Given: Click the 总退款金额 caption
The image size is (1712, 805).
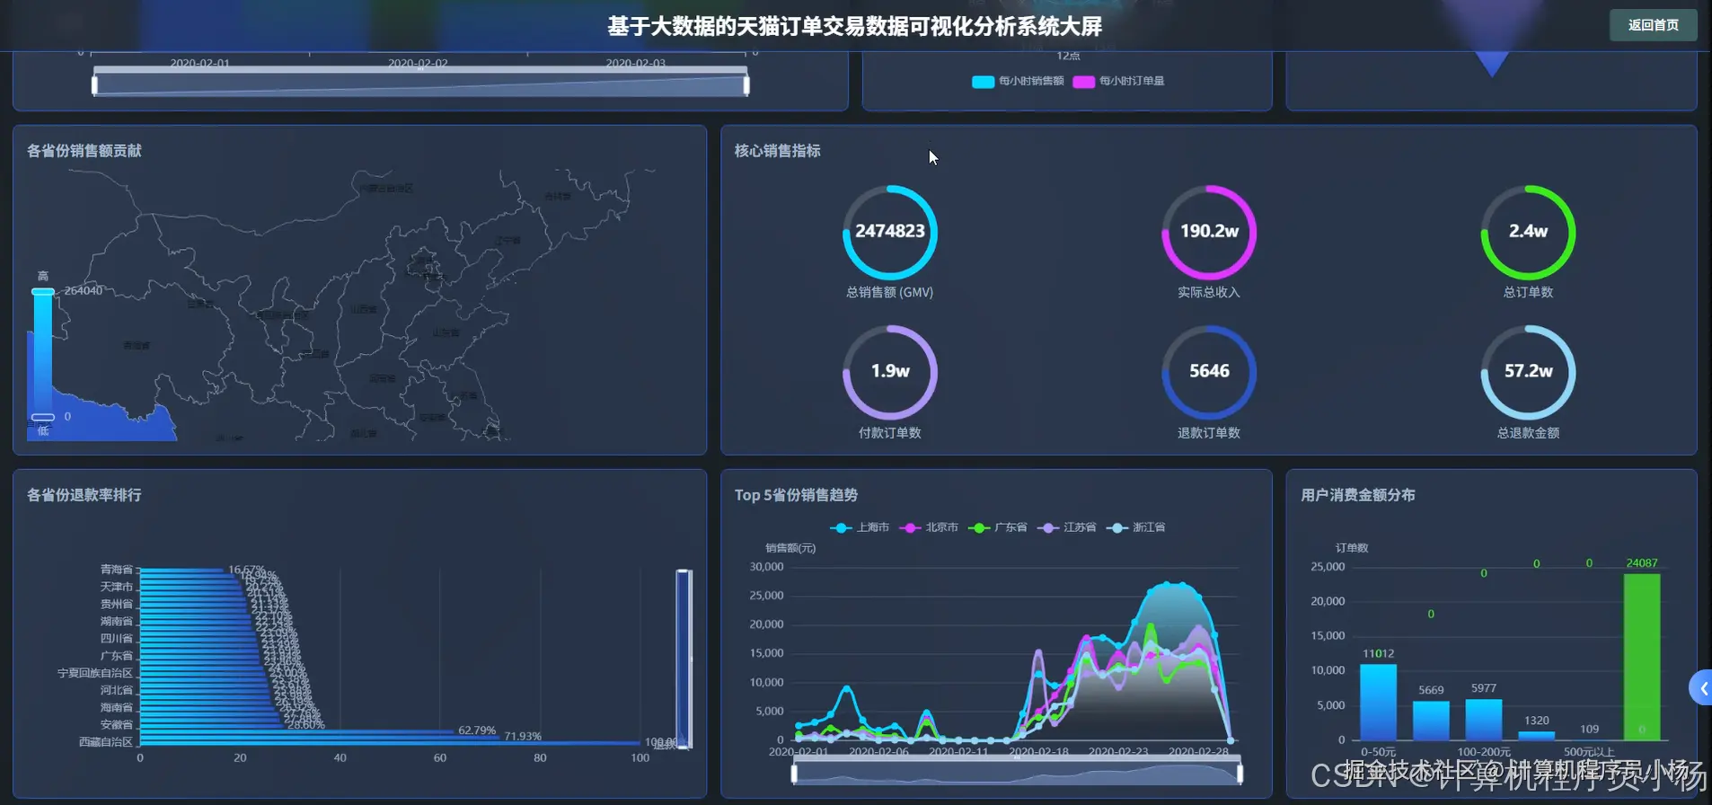Looking at the screenshot, I should tap(1528, 433).
